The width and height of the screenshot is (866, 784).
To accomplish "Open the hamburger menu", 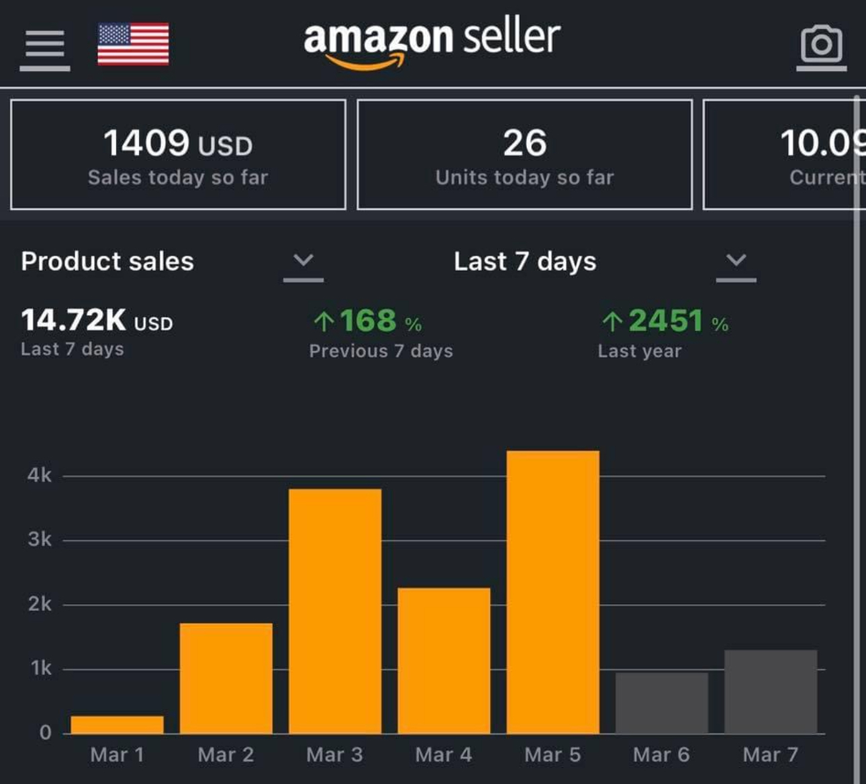I will coord(44,48).
